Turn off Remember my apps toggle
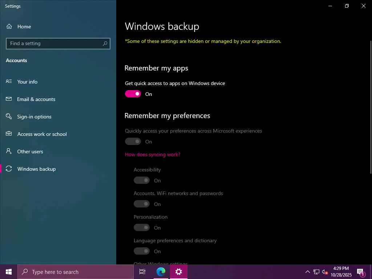Screen dimensions: 372x279 (x=133, y=94)
